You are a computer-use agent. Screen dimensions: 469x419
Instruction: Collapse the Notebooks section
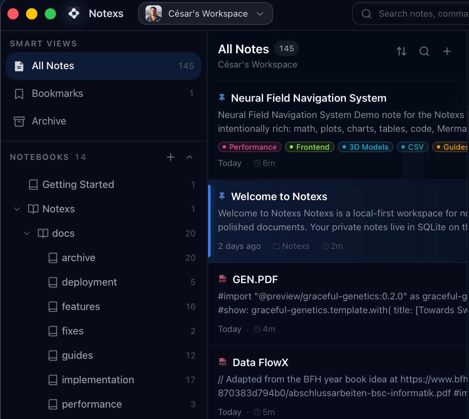(x=189, y=157)
